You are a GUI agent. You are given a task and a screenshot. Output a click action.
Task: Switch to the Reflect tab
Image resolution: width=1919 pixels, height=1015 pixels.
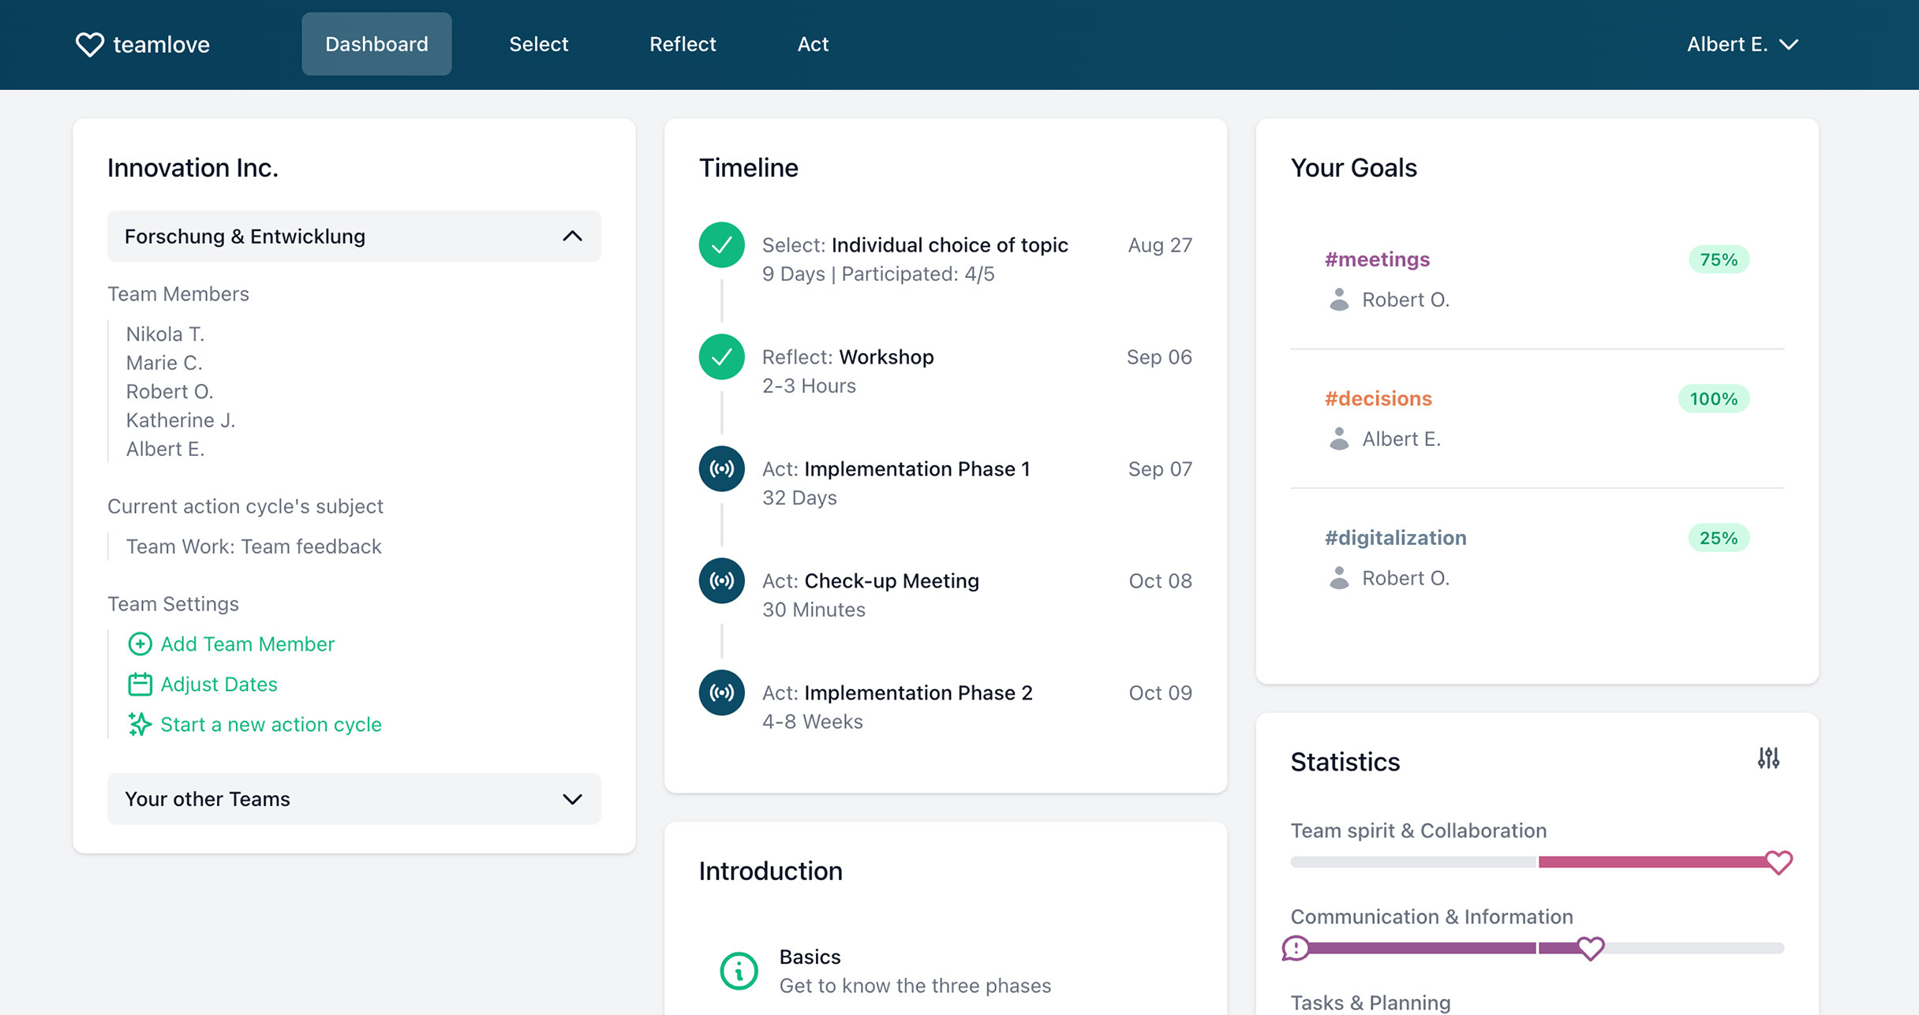pyautogui.click(x=683, y=44)
